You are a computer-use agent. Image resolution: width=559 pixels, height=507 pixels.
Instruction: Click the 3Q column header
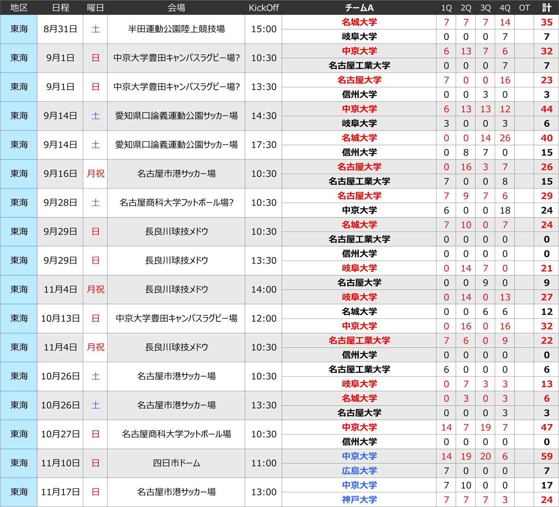[485, 8]
